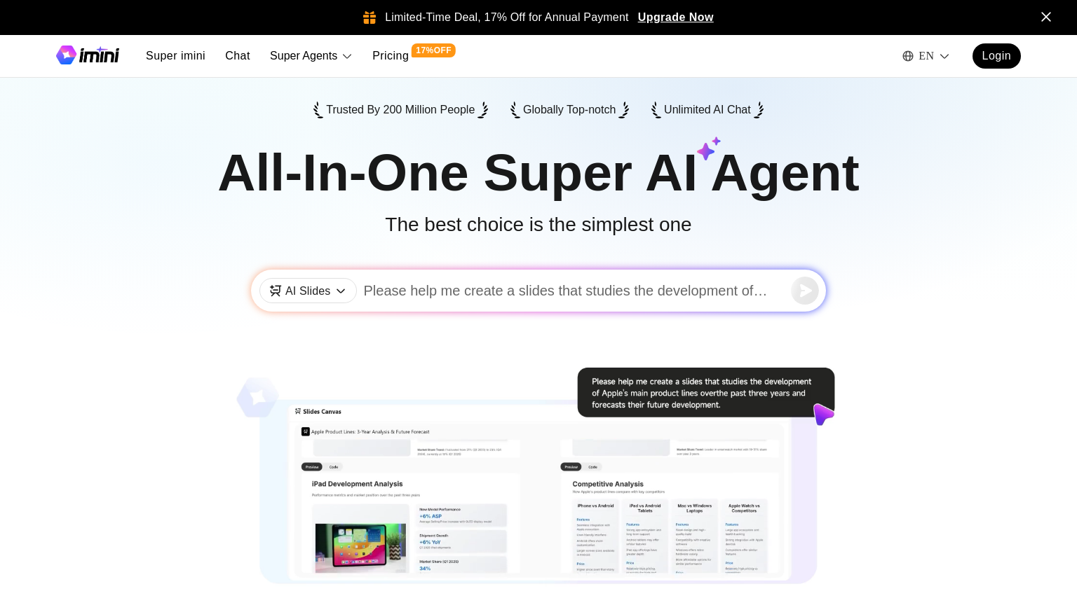The image size is (1077, 605).
Task: Click the iPad photo in the slide preview
Action: [360, 546]
